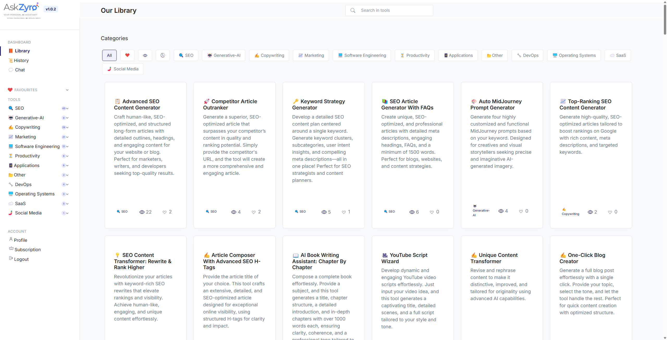The image size is (667, 340).
Task: Click the Subscription crown icon
Action: point(11,249)
